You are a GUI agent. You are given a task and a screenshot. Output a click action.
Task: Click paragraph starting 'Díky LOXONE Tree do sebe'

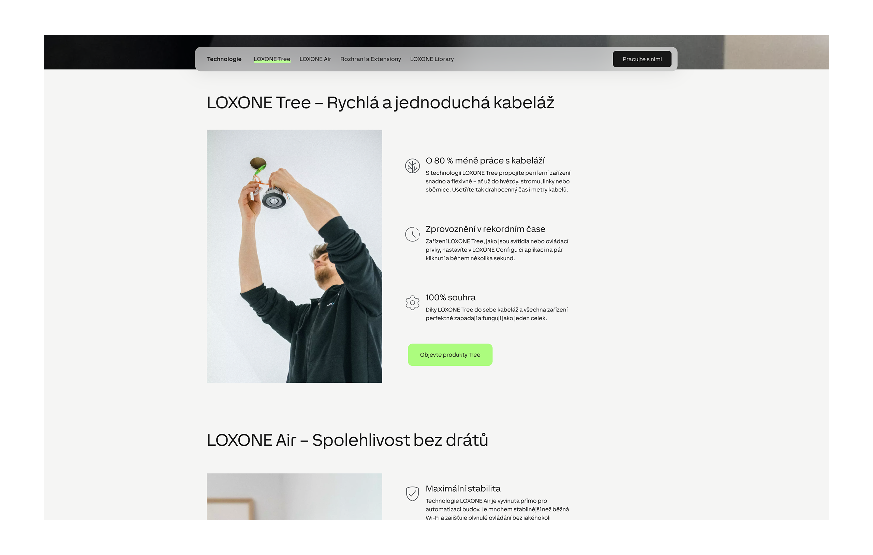497,314
